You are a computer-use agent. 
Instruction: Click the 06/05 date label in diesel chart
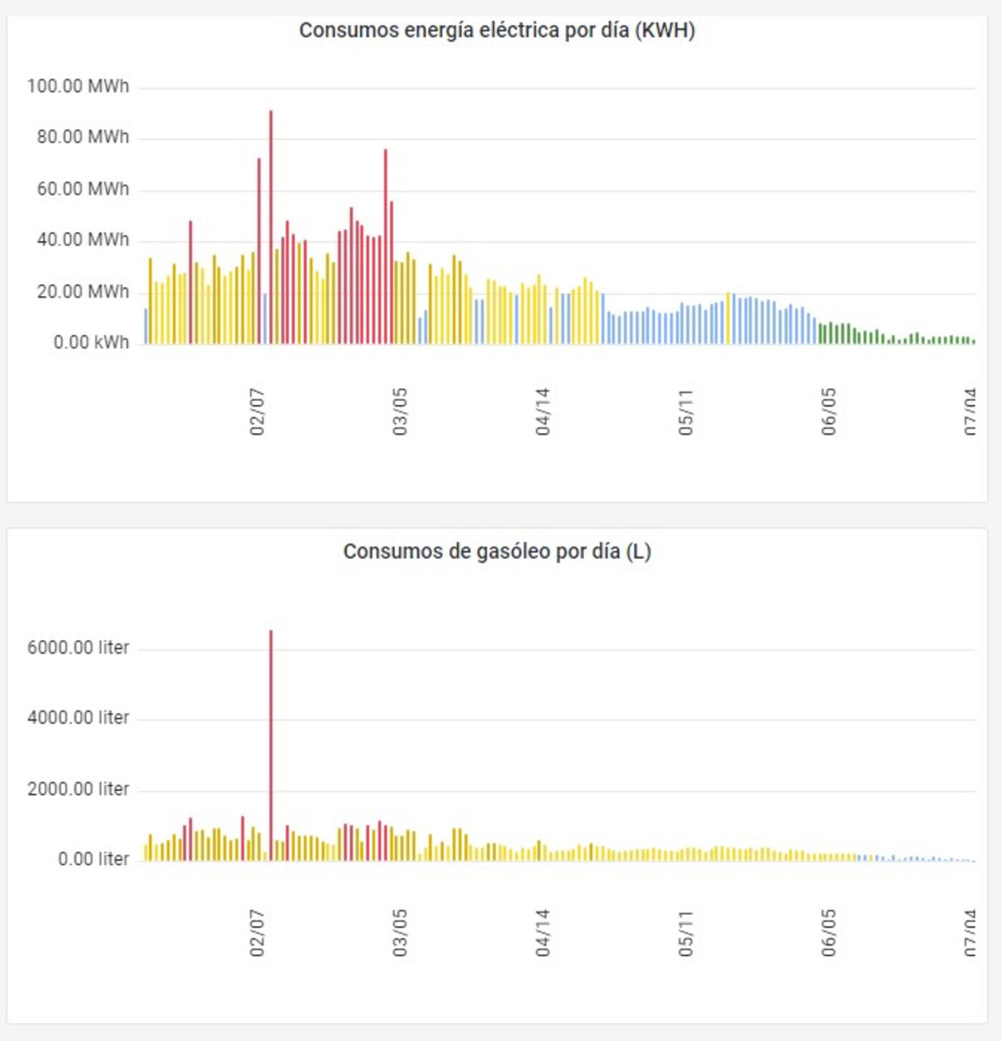pyautogui.click(x=829, y=933)
